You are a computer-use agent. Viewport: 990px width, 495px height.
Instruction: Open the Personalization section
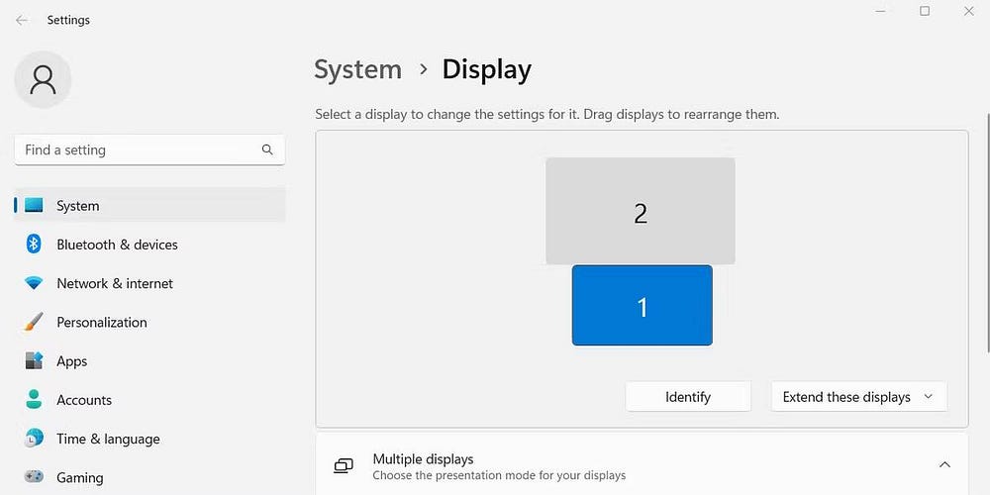coord(102,322)
